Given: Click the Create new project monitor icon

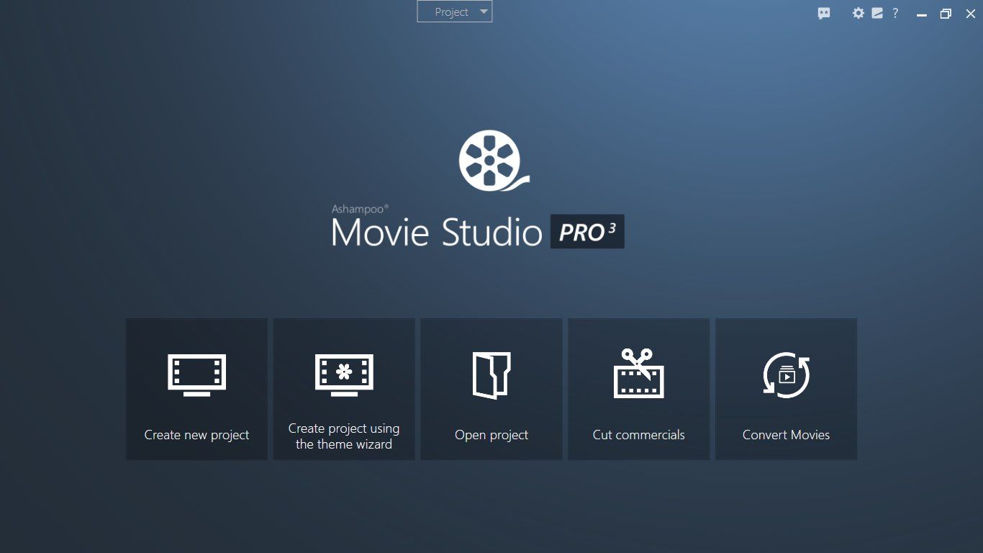Looking at the screenshot, I should pyautogui.click(x=196, y=374).
